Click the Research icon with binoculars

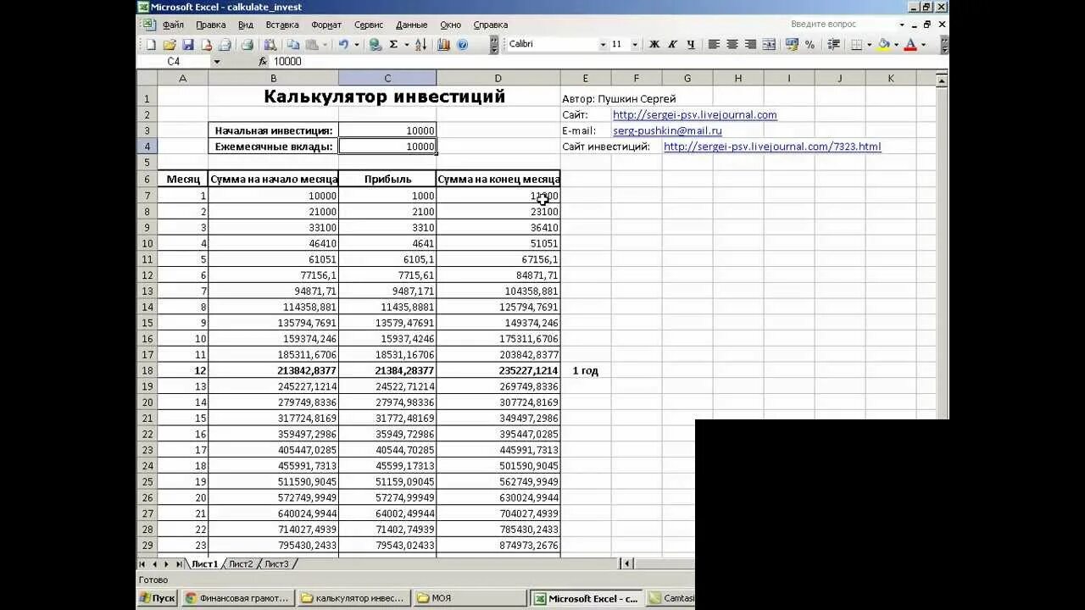(x=270, y=44)
